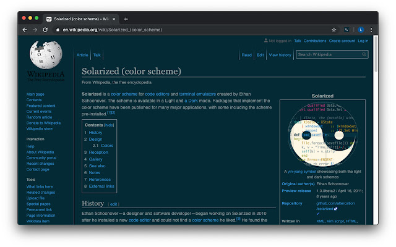Click the edit pencil under Repository
This screenshot has width=396, height=247.
[x=318, y=214]
